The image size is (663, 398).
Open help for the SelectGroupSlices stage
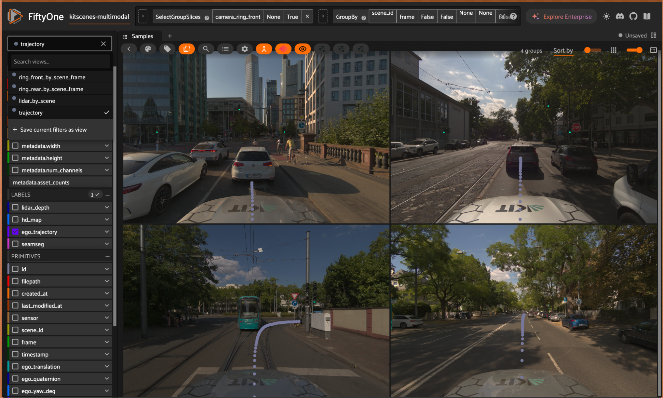coord(207,18)
